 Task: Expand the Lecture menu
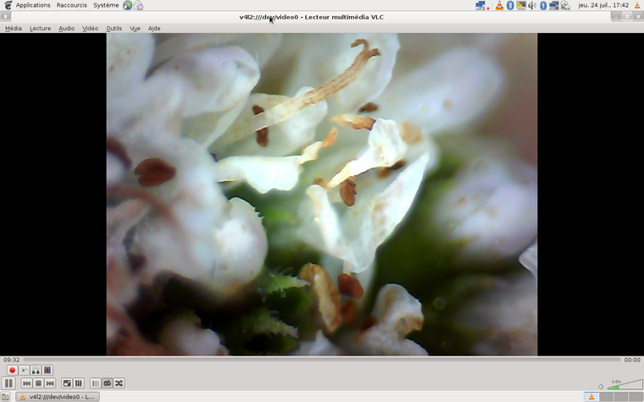[40, 28]
